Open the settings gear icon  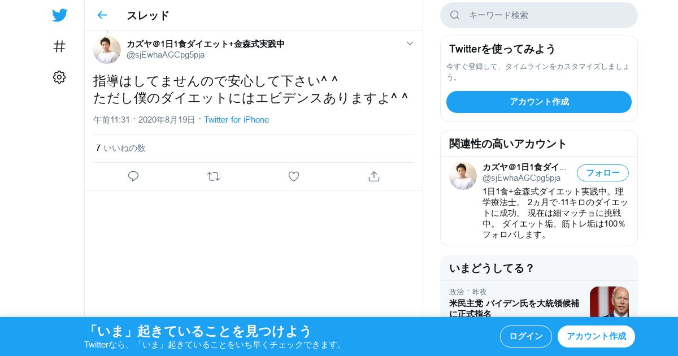[59, 77]
